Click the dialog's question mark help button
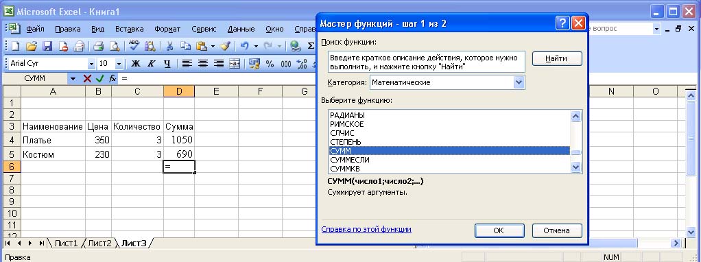 tap(562, 23)
